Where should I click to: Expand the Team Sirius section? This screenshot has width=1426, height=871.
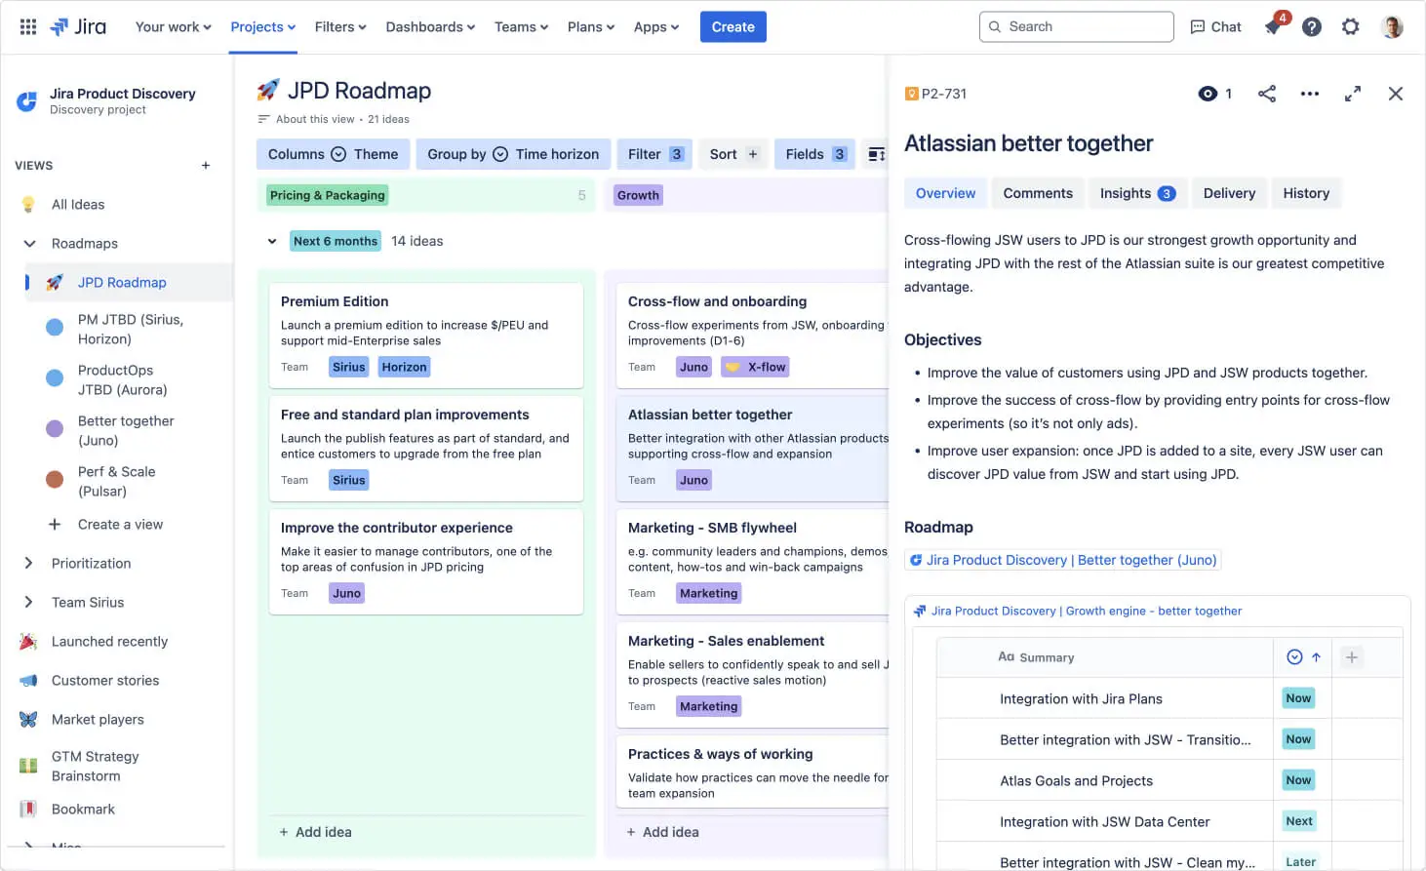[x=29, y=602]
